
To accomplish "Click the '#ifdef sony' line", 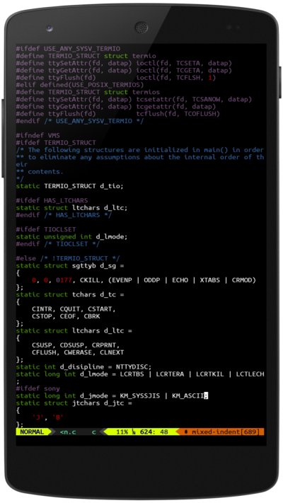I will point(38,388).
